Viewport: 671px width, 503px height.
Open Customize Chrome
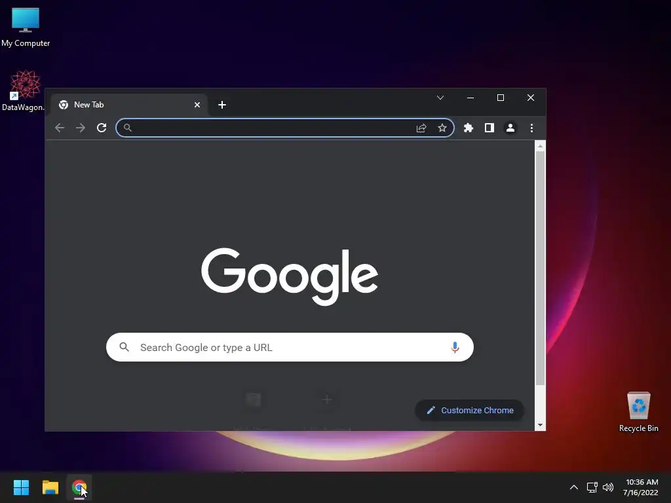coord(469,410)
